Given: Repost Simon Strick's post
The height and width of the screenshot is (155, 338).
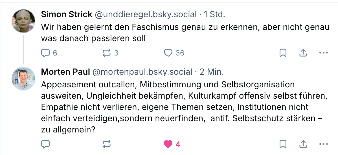Looking at the screenshot, I should [x=107, y=53].
